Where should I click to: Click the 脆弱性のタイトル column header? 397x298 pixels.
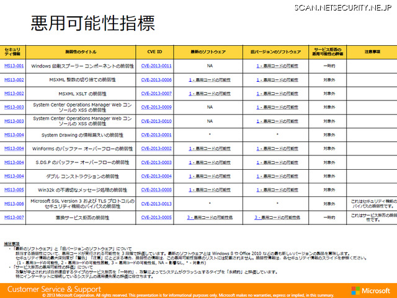(81, 52)
